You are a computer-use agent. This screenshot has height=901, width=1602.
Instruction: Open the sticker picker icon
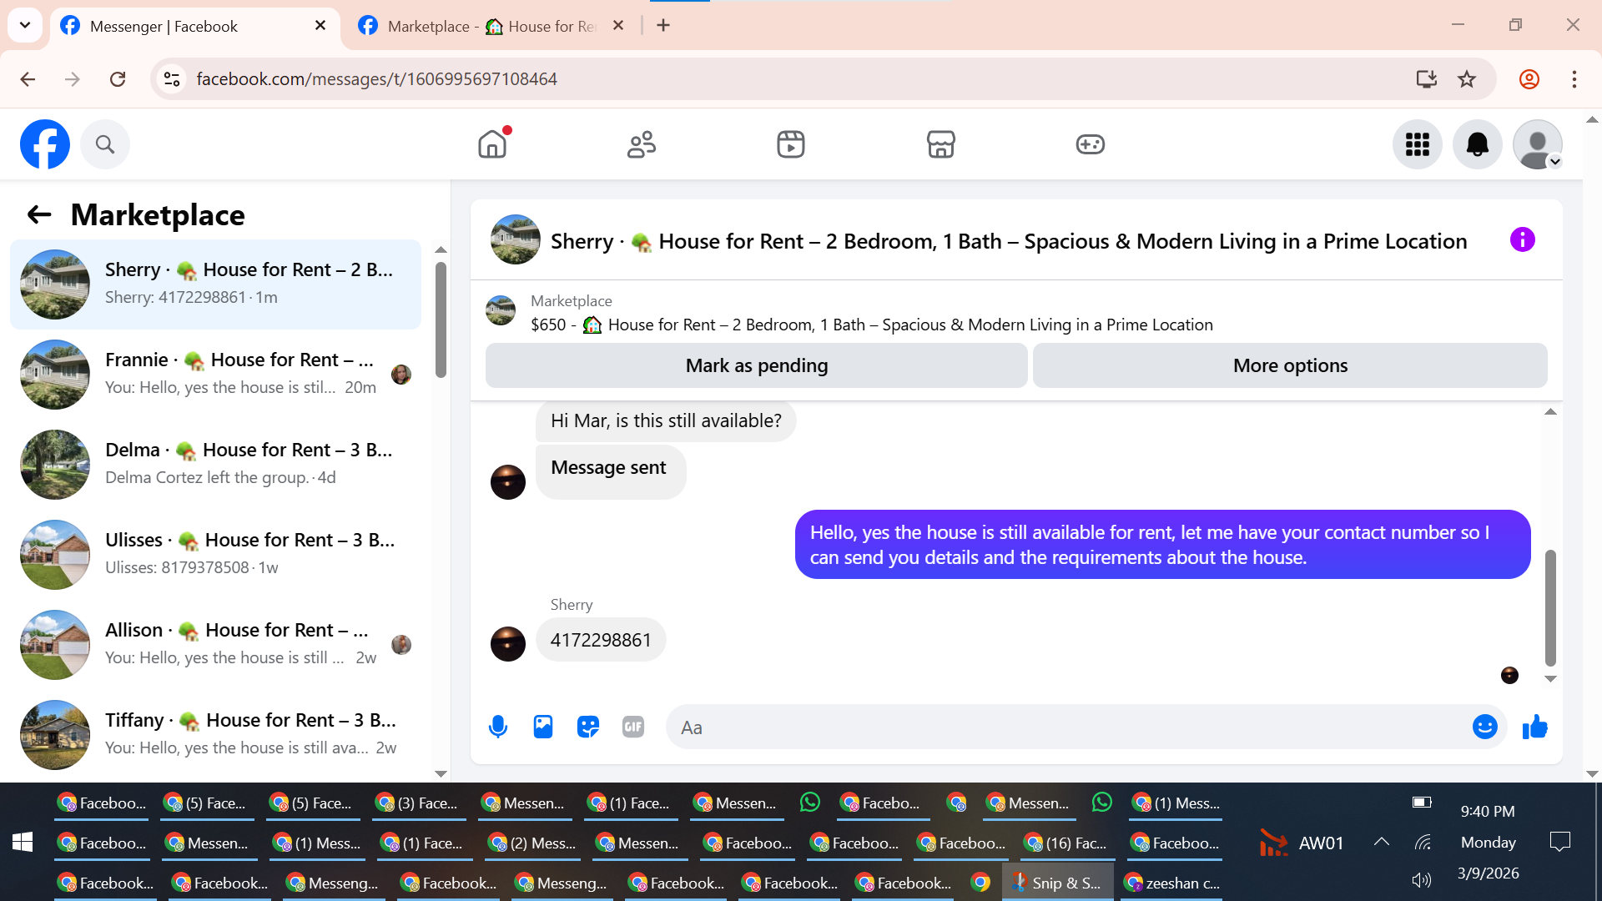[x=588, y=727]
